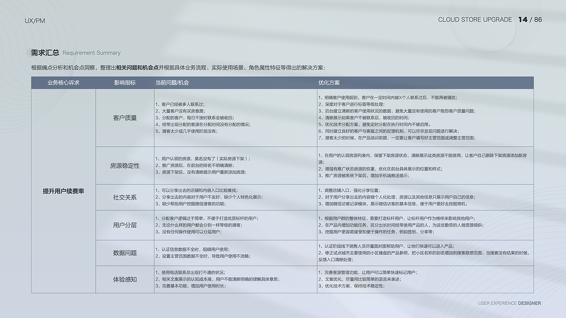566x318 pixels.
Task: Click the CLOUD STORE UPGRADE header text
Action: [x=474, y=19]
